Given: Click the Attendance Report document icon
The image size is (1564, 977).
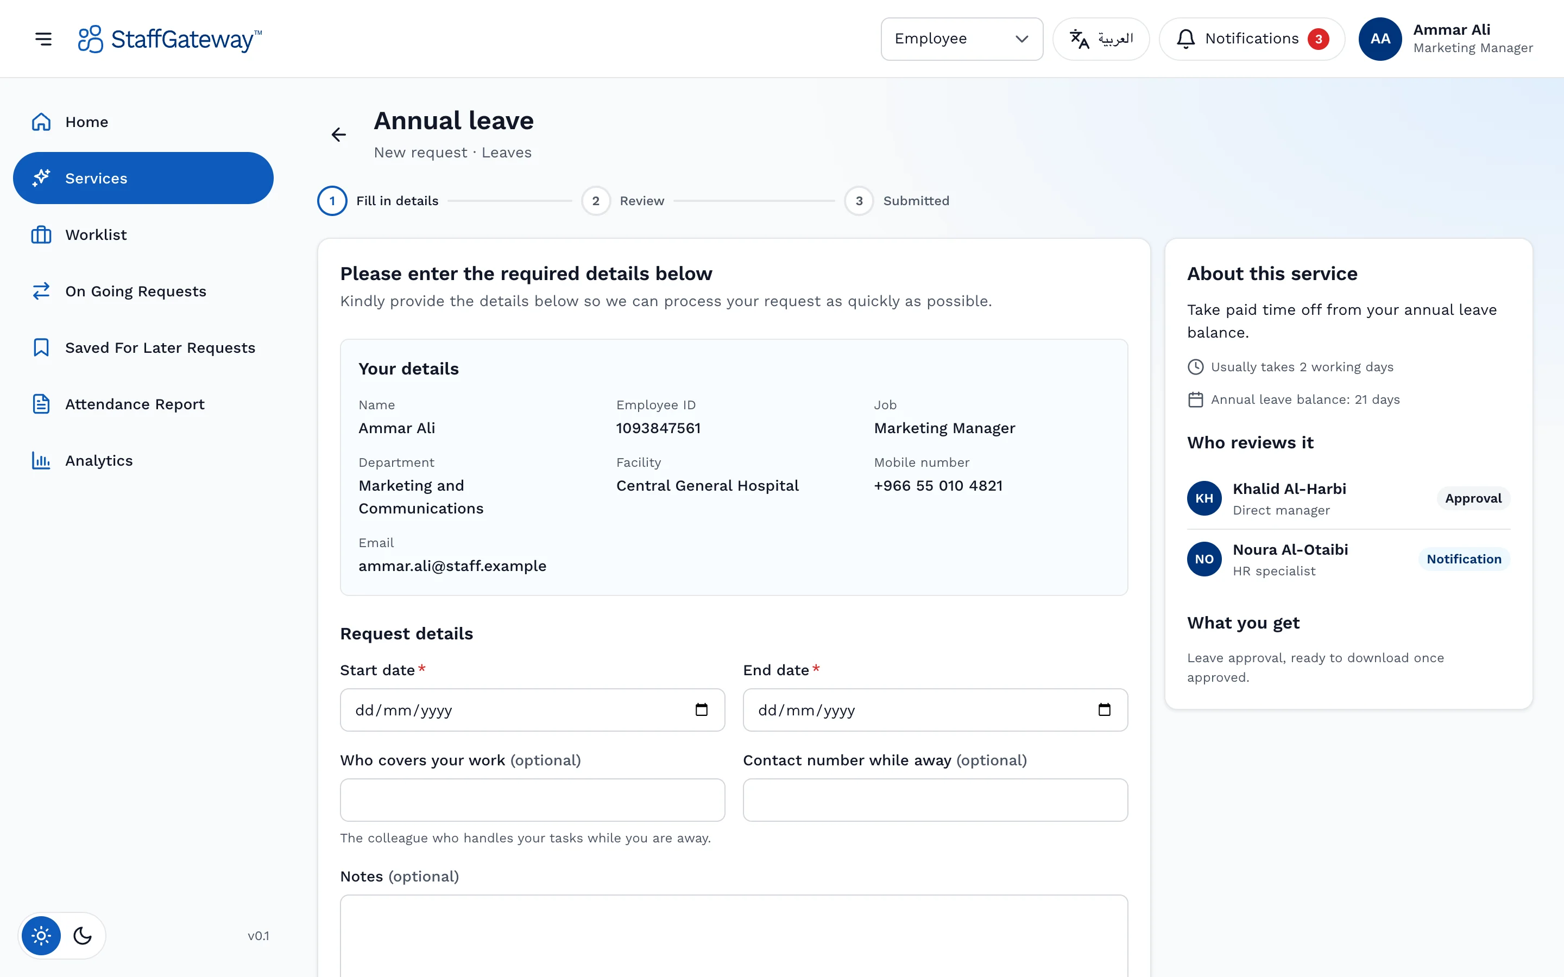Looking at the screenshot, I should pos(41,404).
